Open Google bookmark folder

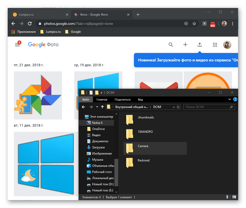(73, 32)
